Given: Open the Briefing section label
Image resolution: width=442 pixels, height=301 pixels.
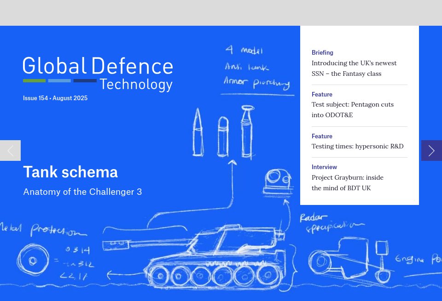Looking at the screenshot, I should (x=322, y=52).
